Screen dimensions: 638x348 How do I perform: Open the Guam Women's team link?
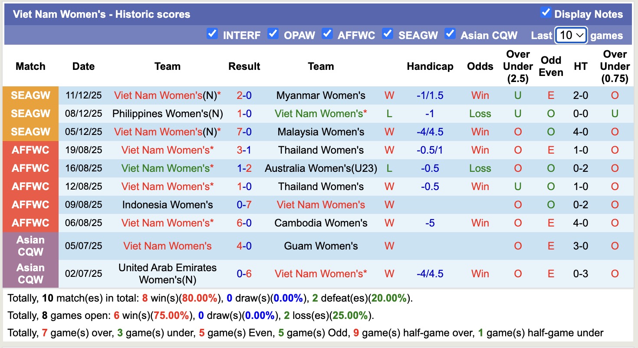pyautogui.click(x=321, y=246)
